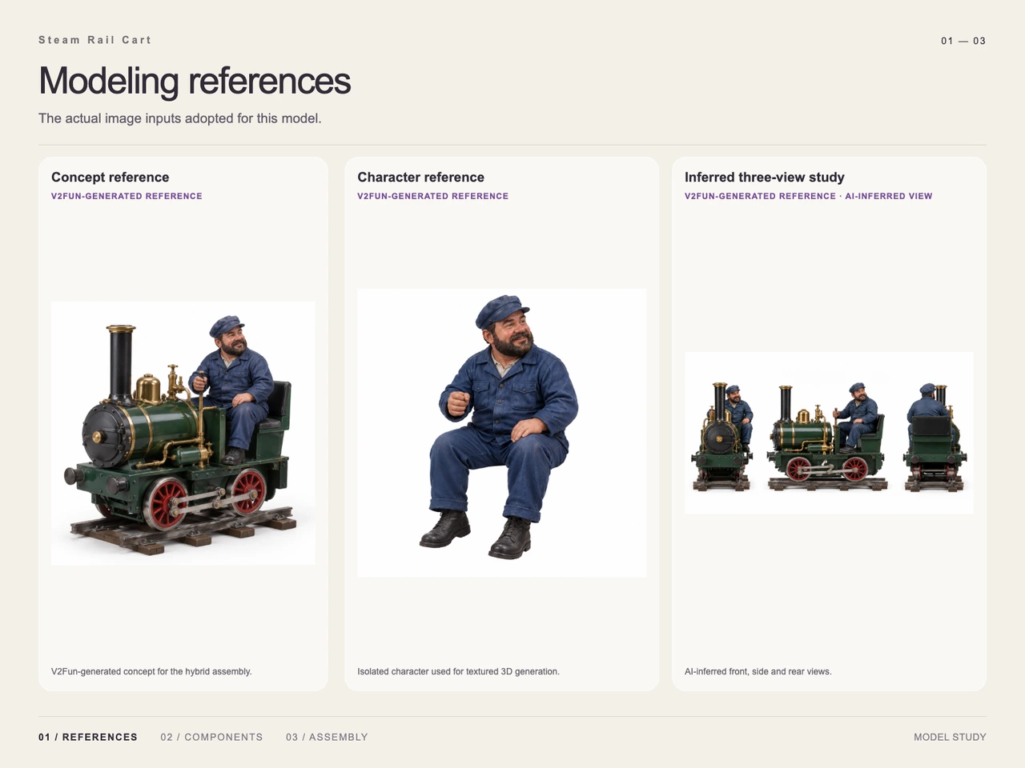Click the 'Inferred three-view study' card title

pyautogui.click(x=765, y=178)
